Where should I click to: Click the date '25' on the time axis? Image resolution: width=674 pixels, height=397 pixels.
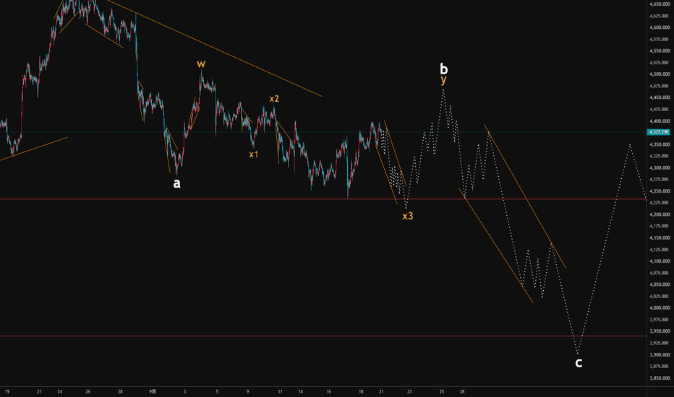(x=441, y=391)
